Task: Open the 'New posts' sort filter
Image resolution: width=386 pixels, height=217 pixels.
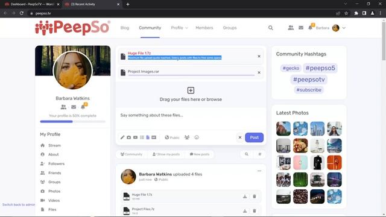Action: (200, 154)
